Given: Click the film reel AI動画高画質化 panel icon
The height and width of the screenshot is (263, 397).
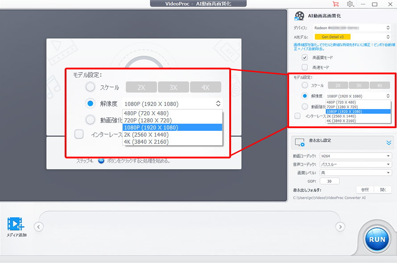Looking at the screenshot, I should pos(299,16).
